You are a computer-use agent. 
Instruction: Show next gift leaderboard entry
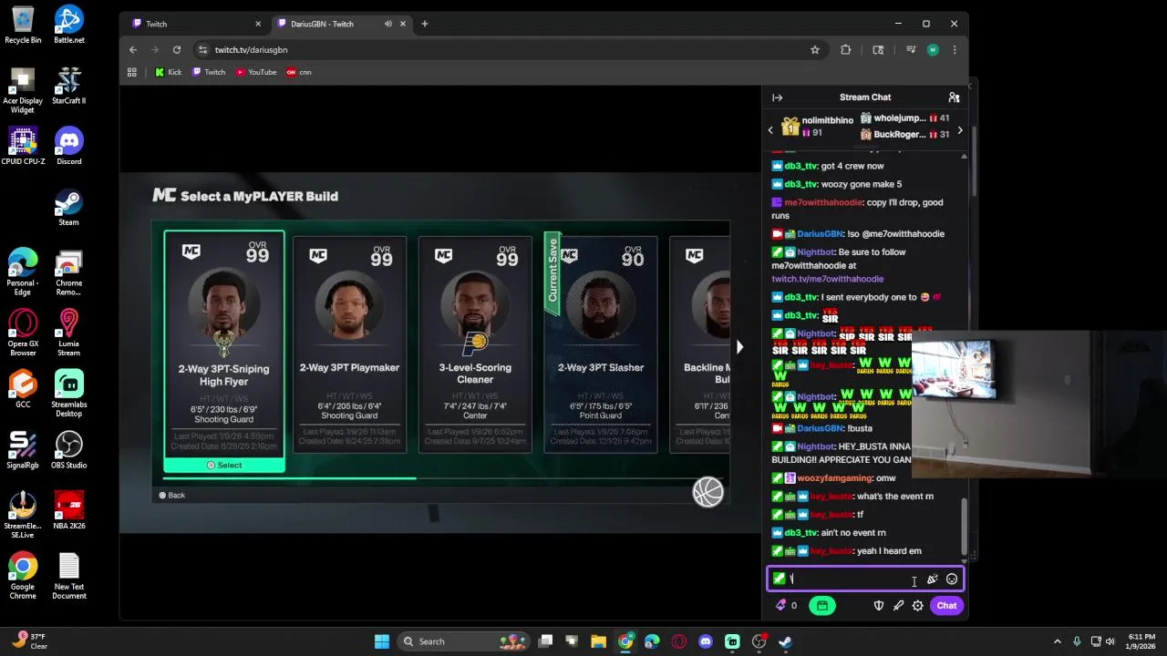959,131
